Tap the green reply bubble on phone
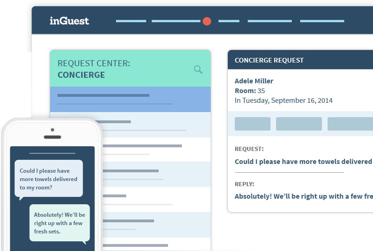373x251 pixels. click(x=60, y=223)
